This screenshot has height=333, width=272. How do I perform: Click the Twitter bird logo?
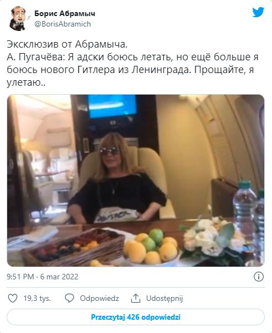[x=258, y=12]
